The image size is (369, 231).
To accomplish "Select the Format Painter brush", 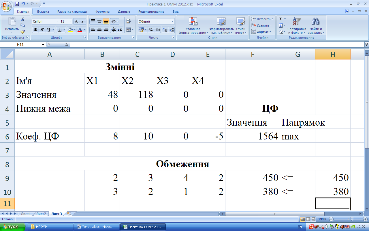I will click(23, 32).
